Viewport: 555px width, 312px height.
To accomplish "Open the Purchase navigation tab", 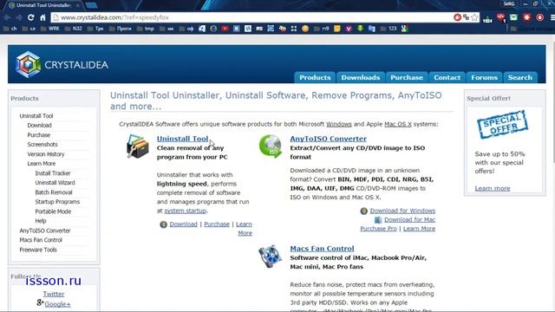I will (x=407, y=77).
